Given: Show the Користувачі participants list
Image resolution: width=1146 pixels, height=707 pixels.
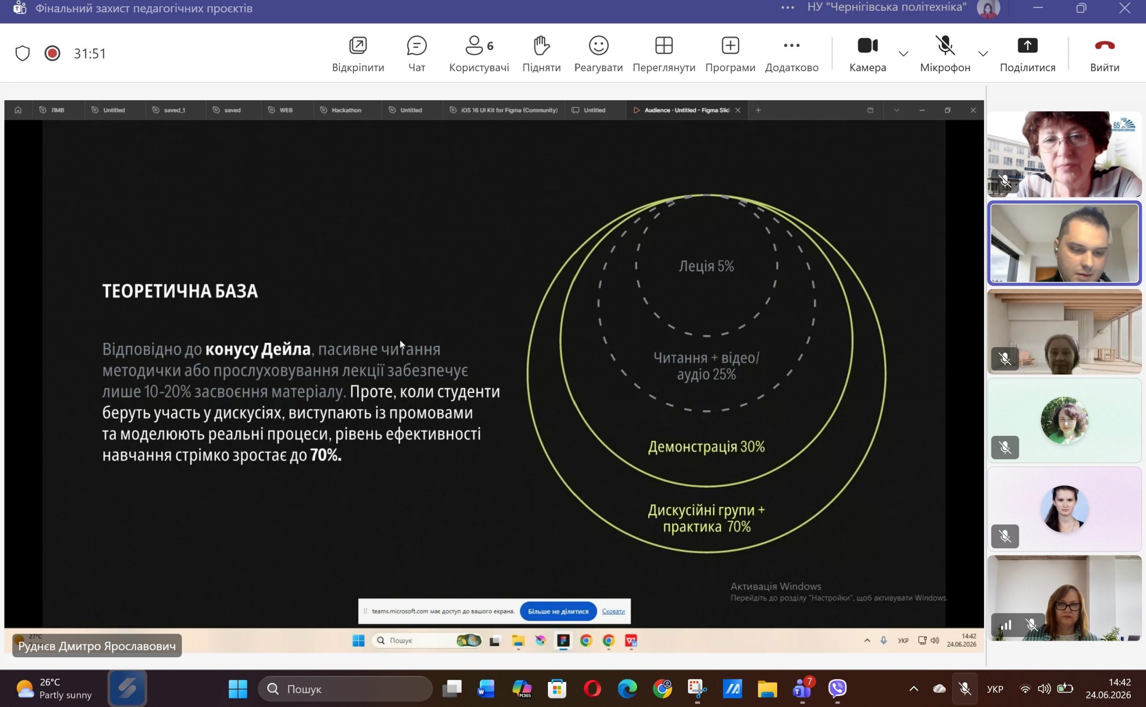Looking at the screenshot, I should [479, 54].
